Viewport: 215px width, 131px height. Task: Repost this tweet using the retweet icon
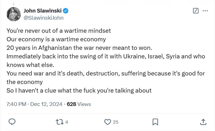coord(59,122)
